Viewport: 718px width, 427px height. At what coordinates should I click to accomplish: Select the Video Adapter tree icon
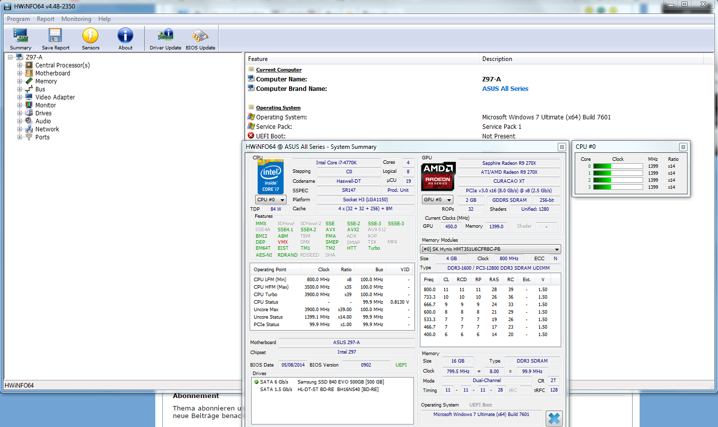(x=29, y=97)
